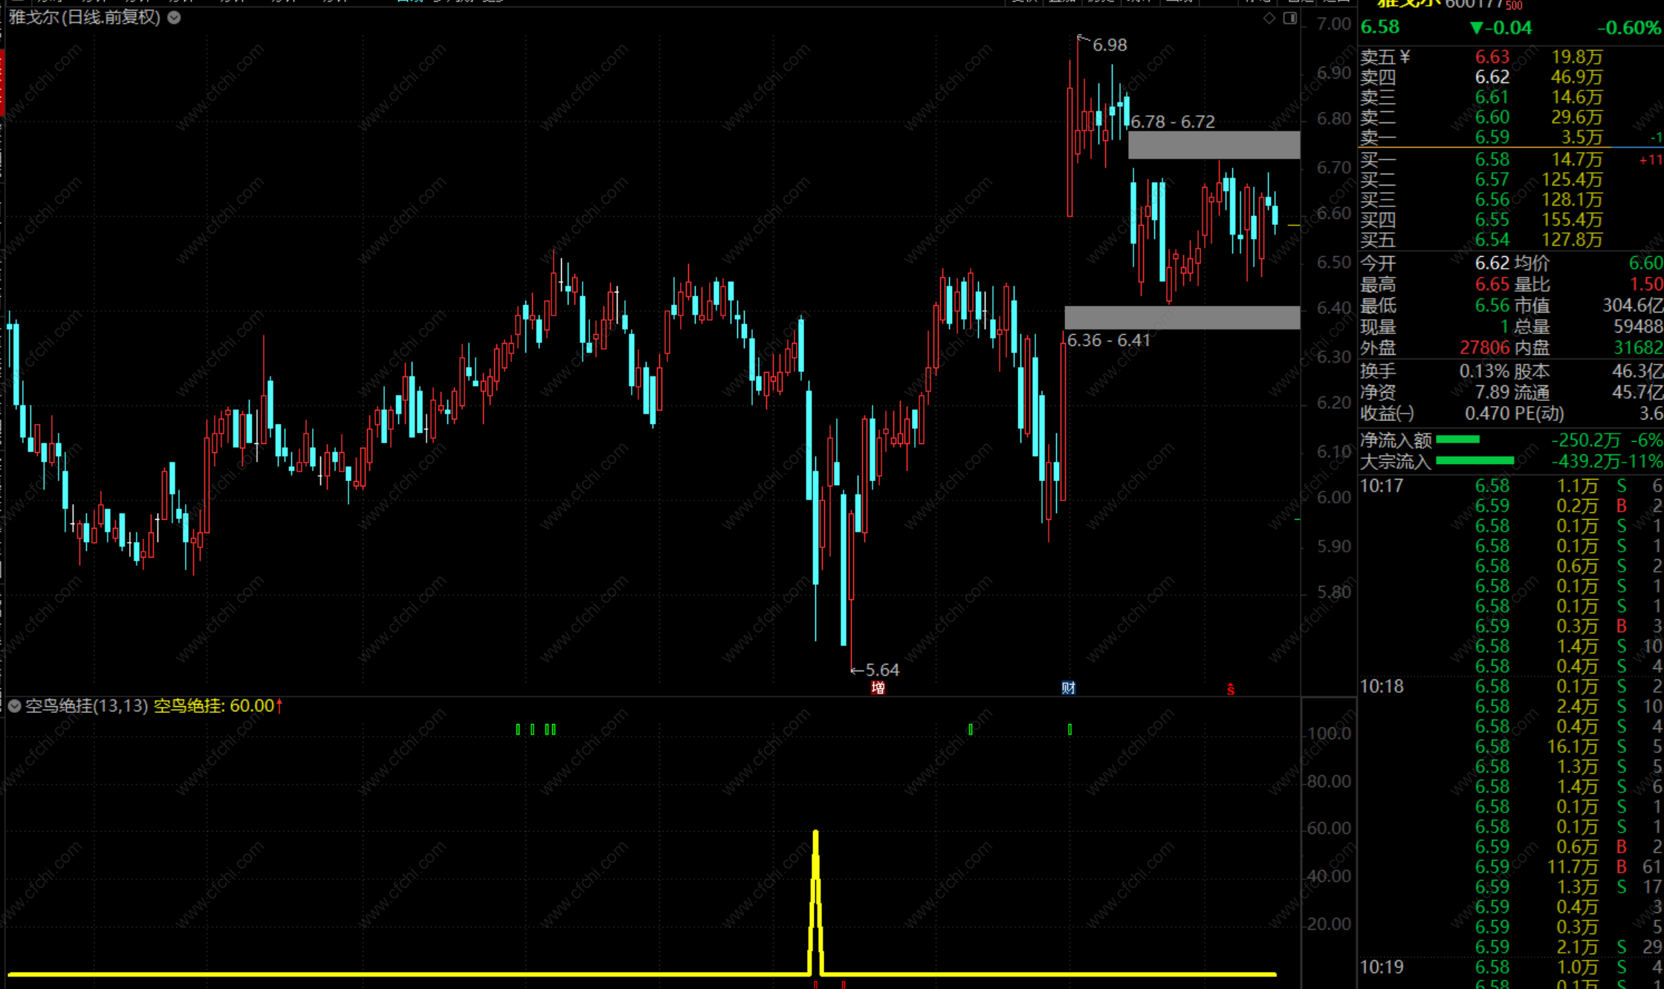Screen dimensions: 1664x989
Task: Click the red S signal marker icon
Action: (x=1231, y=690)
